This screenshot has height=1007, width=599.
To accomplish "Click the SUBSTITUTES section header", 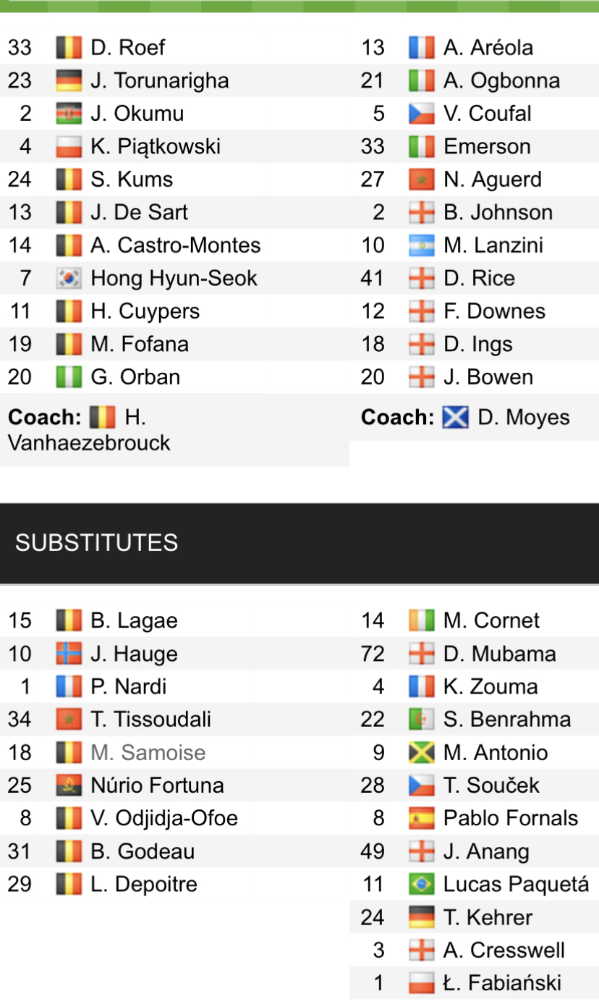I will coord(97,543).
